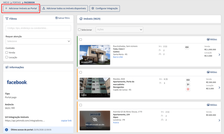Click Adicionar Imóveis ao Portal button
The width and height of the screenshot is (224, 134).
pyautogui.click(x=21, y=8)
